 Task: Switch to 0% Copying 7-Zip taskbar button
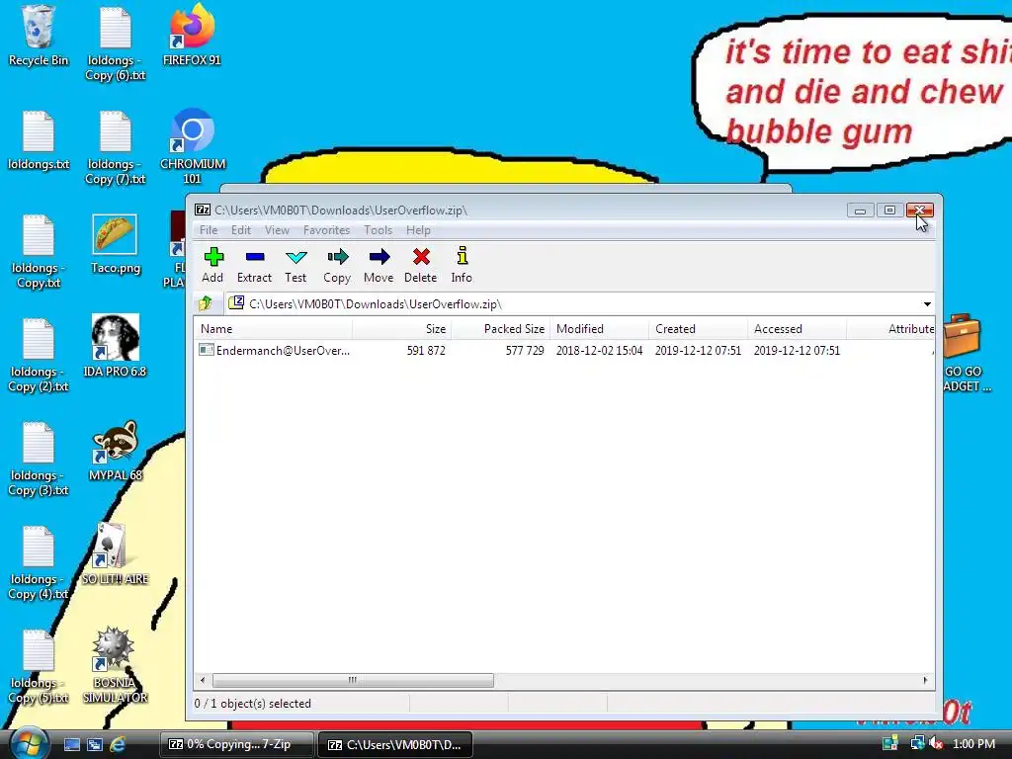(236, 744)
